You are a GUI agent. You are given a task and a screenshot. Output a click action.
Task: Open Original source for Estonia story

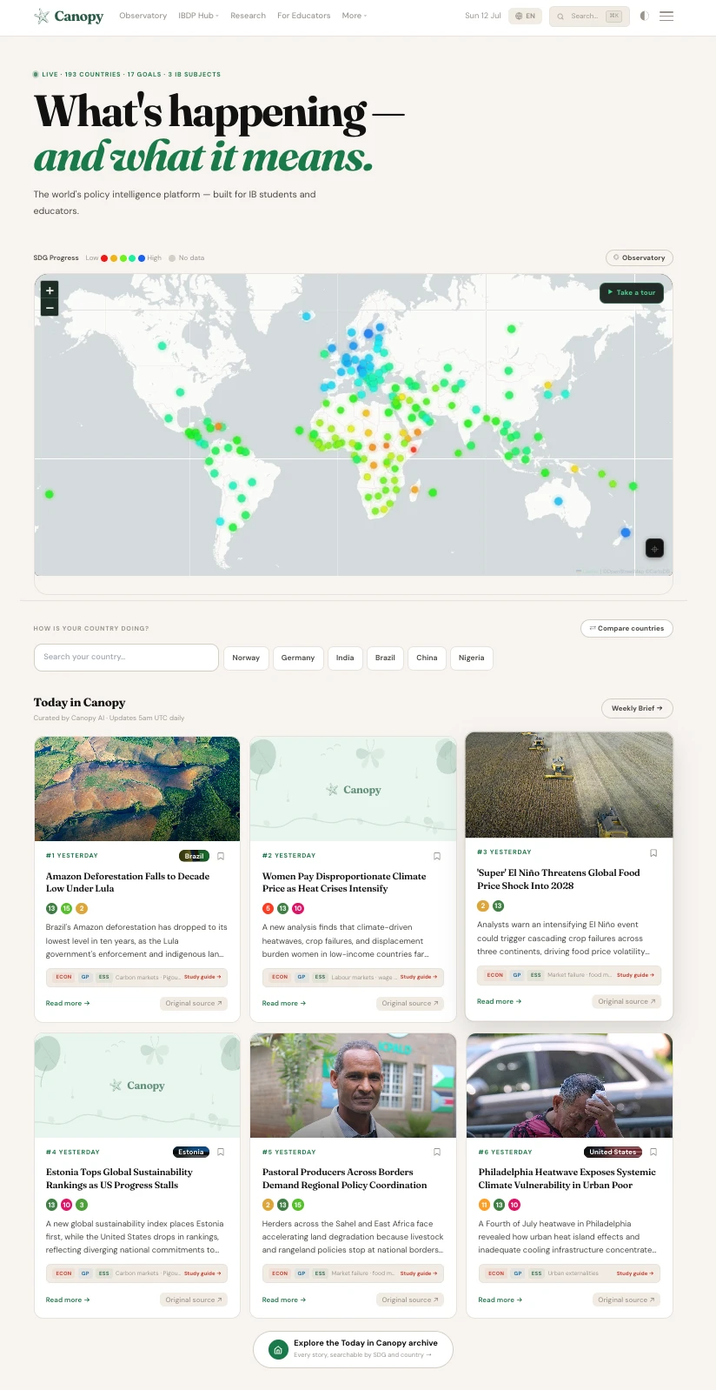coord(194,1300)
